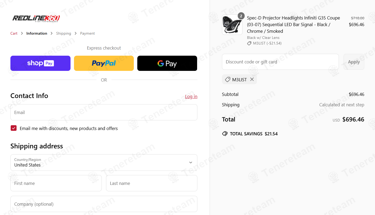Select the Payment breadcrumb step
This screenshot has height=215, width=375.
[87, 33]
